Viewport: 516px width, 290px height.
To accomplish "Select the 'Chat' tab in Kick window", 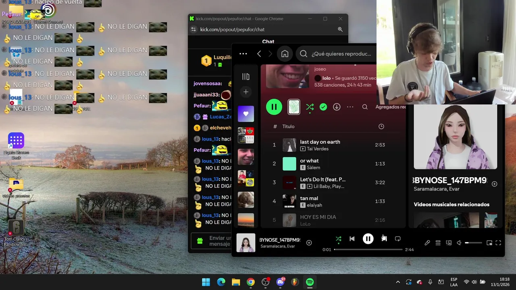I will (268, 41).
